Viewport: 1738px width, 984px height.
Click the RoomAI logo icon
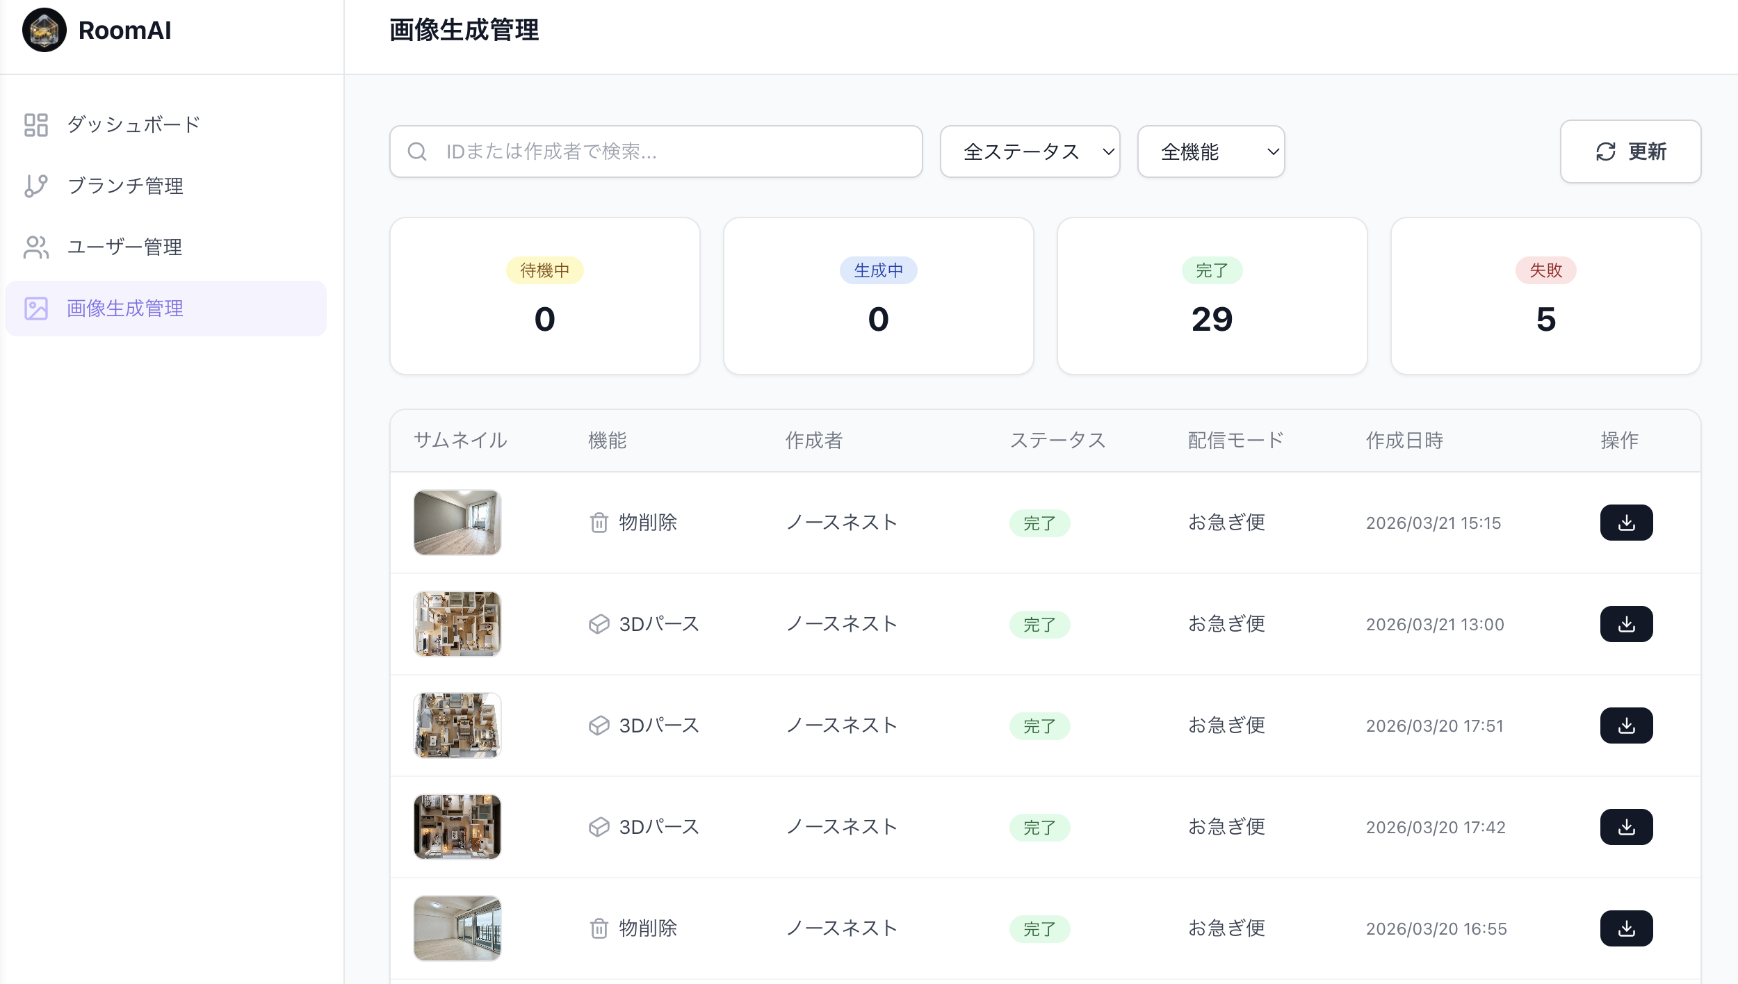click(44, 30)
